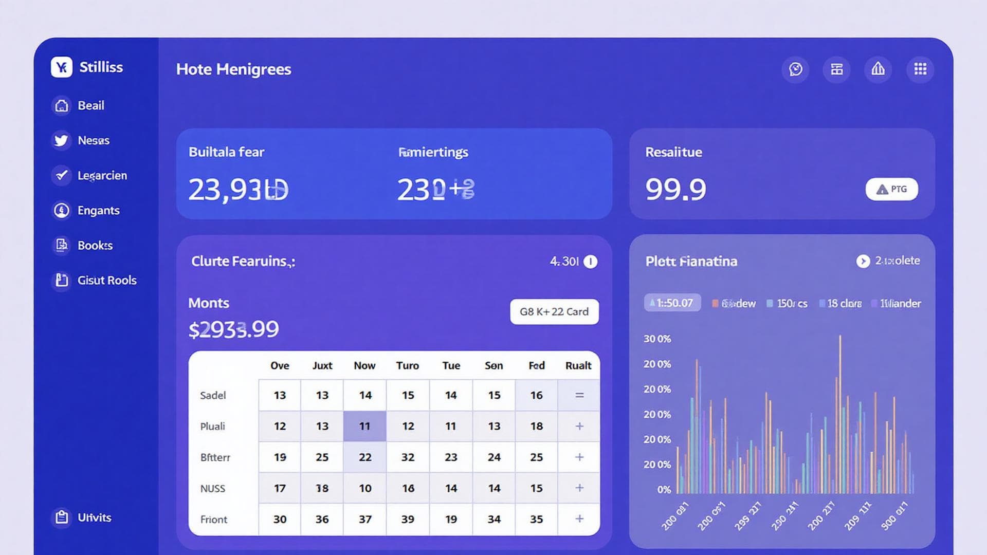
Task: Click the checkmark icon beside Legarcien
Action: (x=61, y=175)
